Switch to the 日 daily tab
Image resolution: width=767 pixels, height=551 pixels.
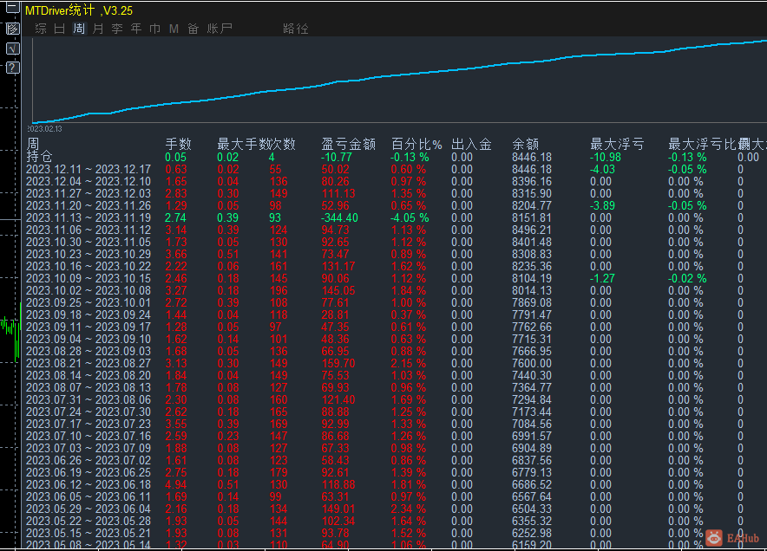(x=60, y=29)
